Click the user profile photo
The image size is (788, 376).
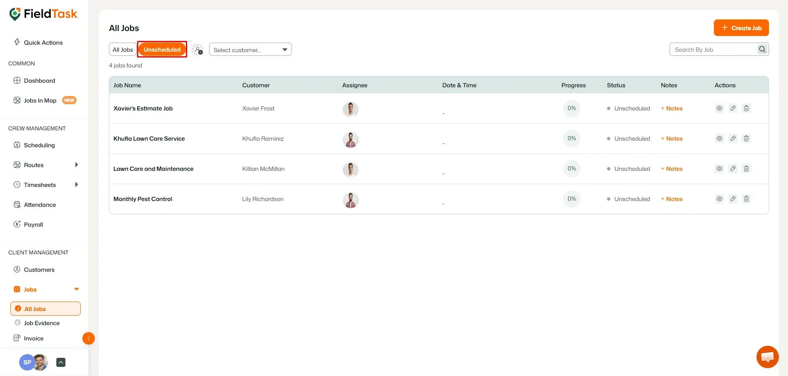(41, 362)
